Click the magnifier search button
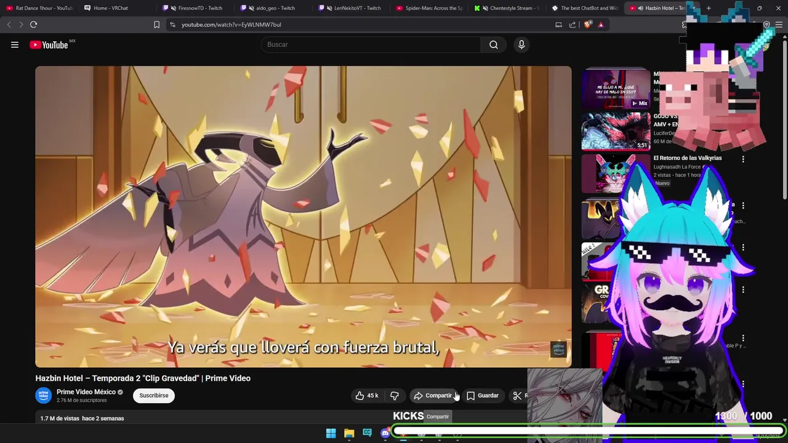This screenshot has height=443, width=788. pyautogui.click(x=494, y=44)
